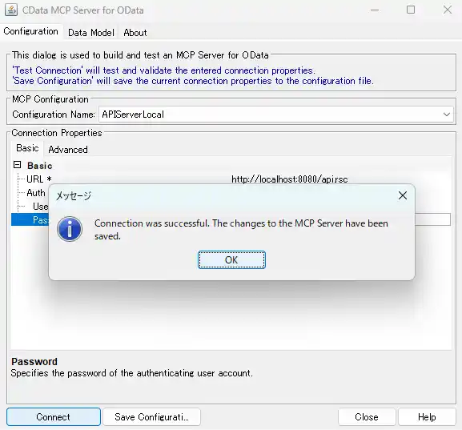Switch to the Data Model tab
Screen dimensions: 462x430
pos(91,32)
